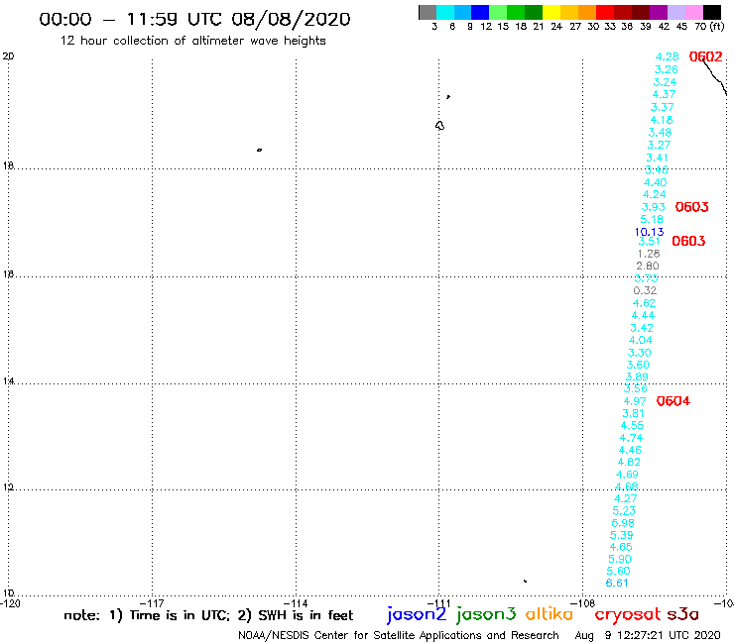Click the red 0604 time label
Viewport: 734px width, 644px height.
[x=673, y=401]
